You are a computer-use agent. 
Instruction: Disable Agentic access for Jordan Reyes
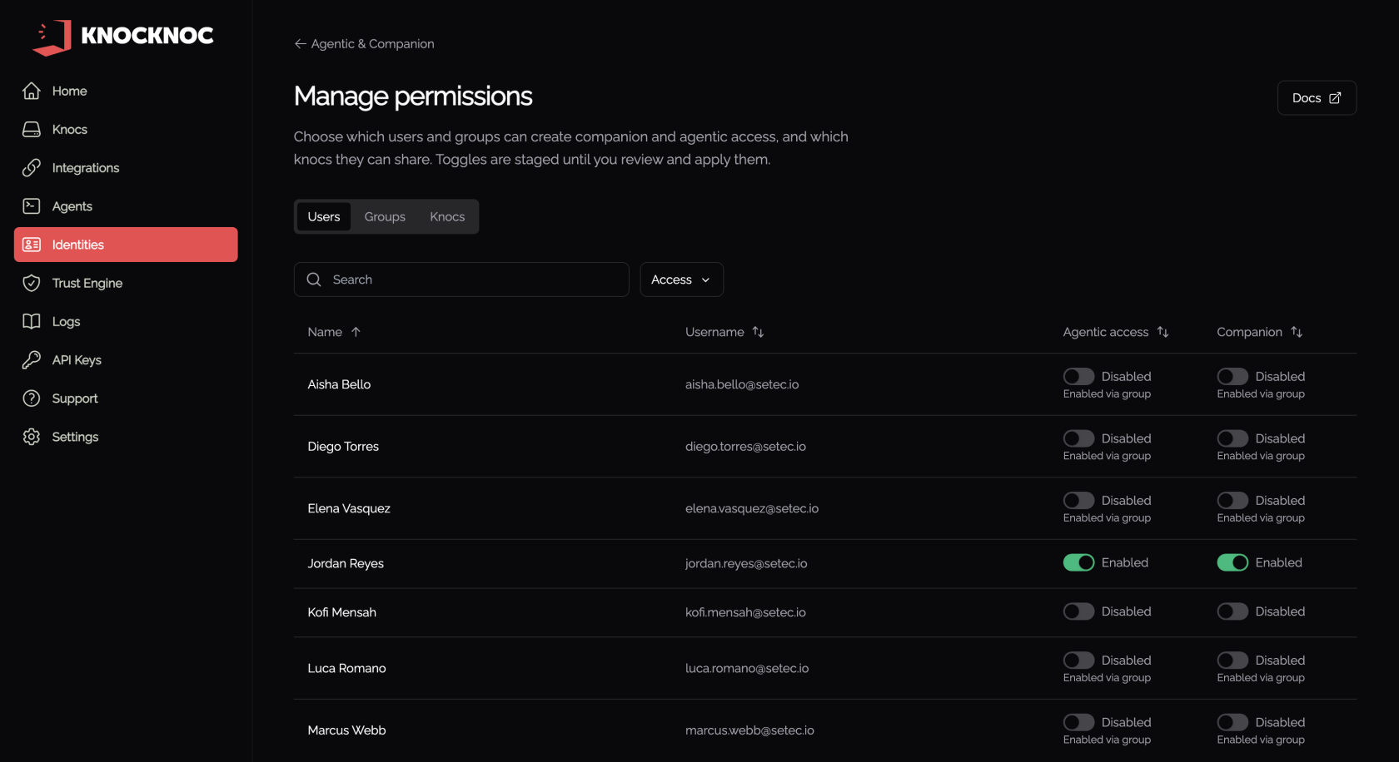pyautogui.click(x=1078, y=563)
